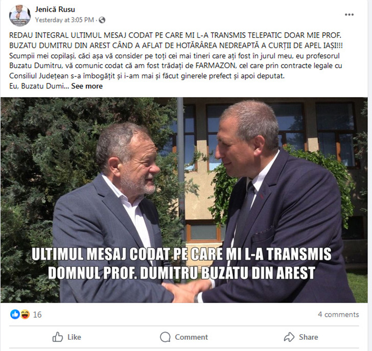Show the list of 16 reactions
The image size is (372, 351).
point(37,315)
